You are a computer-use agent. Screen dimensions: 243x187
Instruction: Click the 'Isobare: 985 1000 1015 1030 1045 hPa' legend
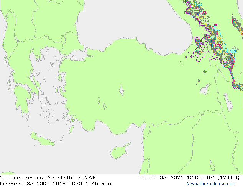56,184
